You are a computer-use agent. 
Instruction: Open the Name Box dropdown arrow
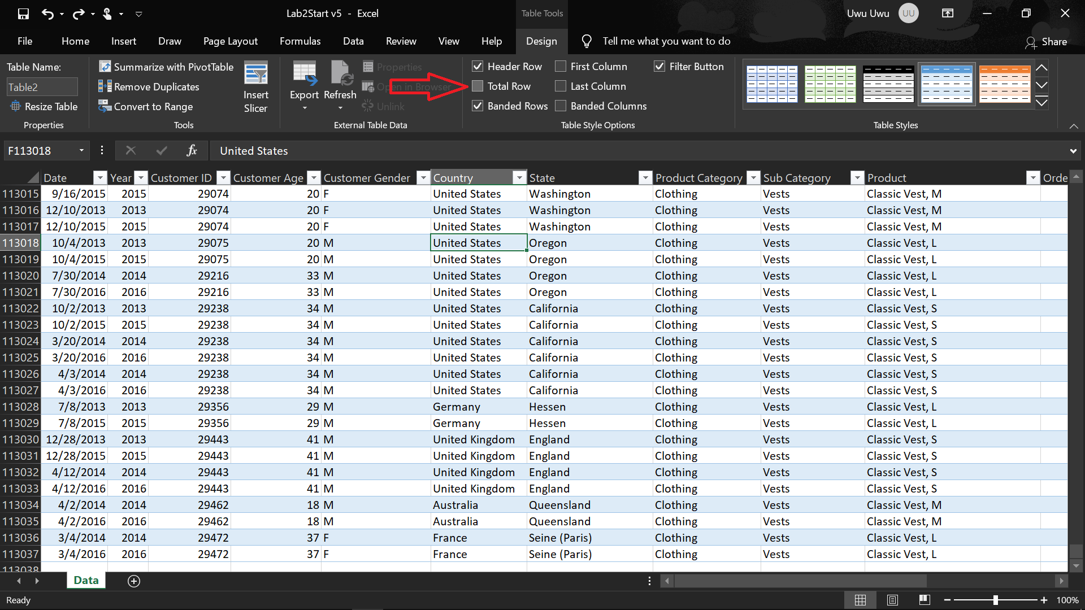(81, 150)
